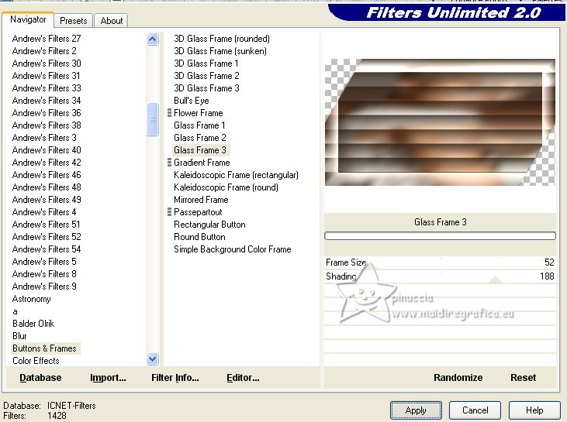567x422 pixels.
Task: Select 3D Glass Frame 1 filter
Action: pos(206,63)
